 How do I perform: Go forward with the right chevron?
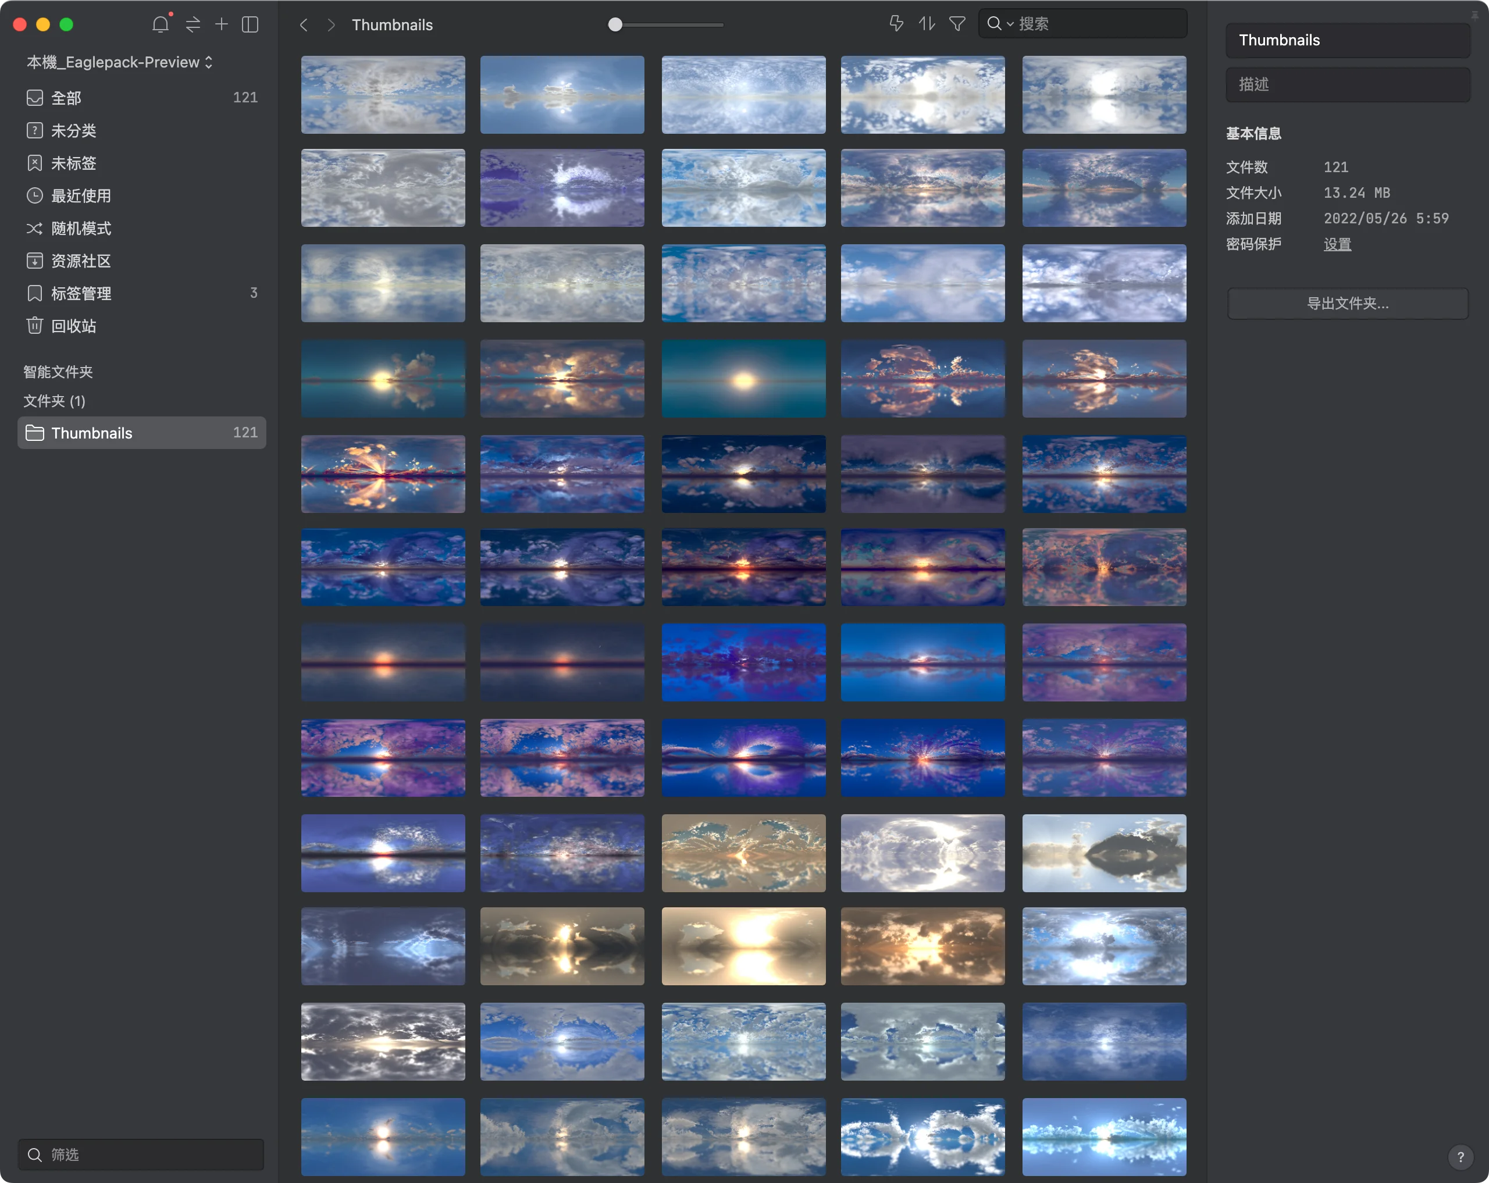pos(332,25)
